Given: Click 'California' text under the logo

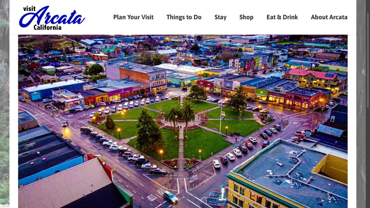Looking at the screenshot, I should coord(47,28).
